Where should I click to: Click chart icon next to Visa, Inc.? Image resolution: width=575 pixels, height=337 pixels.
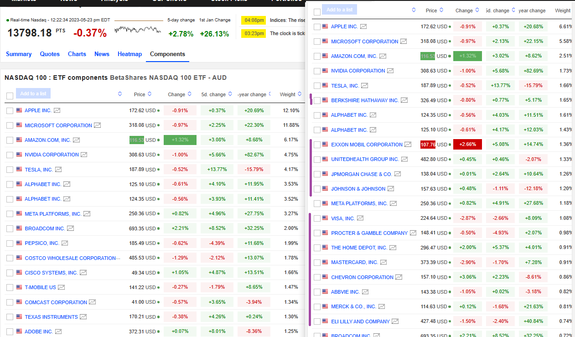click(x=360, y=218)
